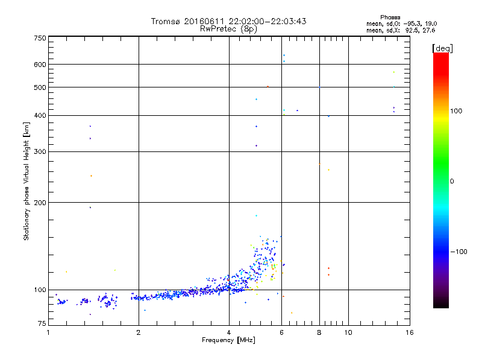Click colorbar tick label '0'

[451, 181]
